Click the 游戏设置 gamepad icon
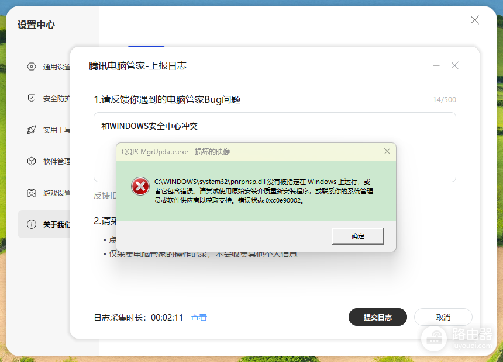503x362 pixels. click(x=32, y=193)
